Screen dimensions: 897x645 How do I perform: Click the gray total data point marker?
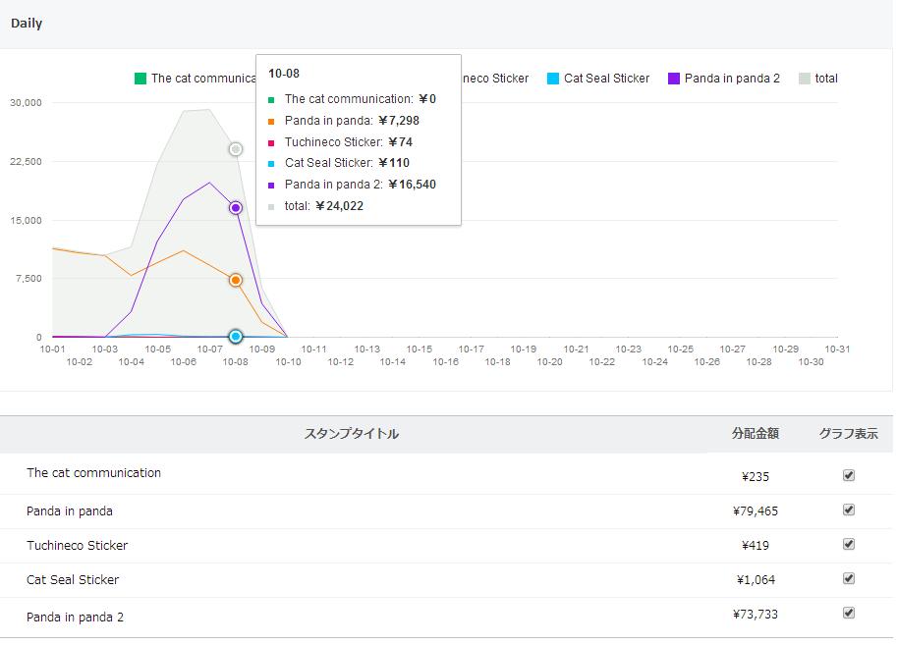pyautogui.click(x=236, y=149)
